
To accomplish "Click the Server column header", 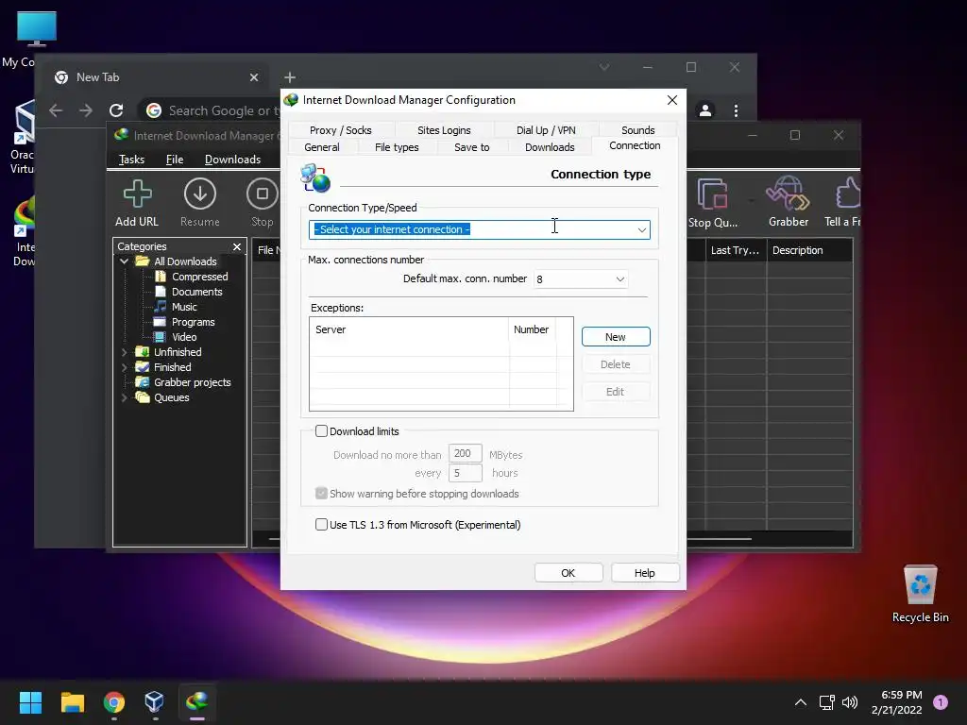I will coord(410,329).
